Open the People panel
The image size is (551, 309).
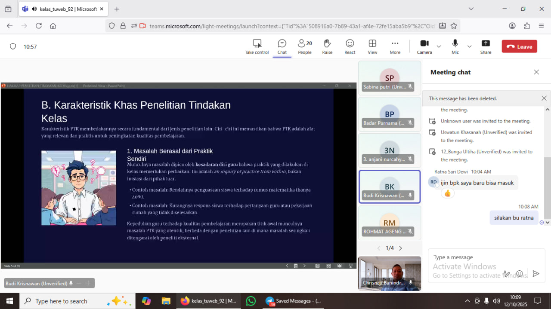coord(304,46)
